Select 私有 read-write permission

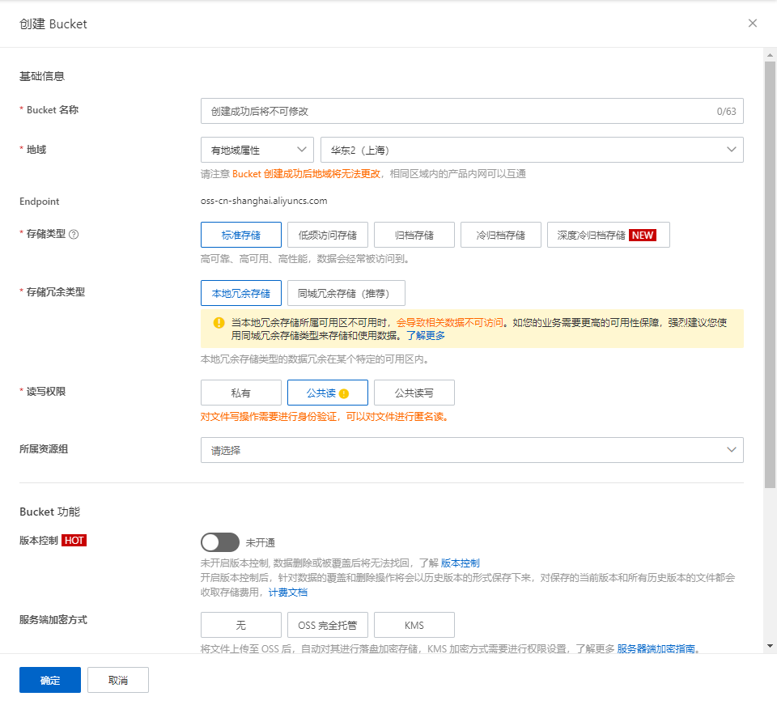click(x=241, y=393)
